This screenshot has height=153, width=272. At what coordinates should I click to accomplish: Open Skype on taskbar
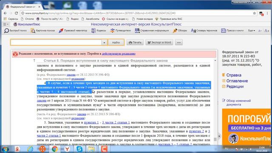click(79, 149)
